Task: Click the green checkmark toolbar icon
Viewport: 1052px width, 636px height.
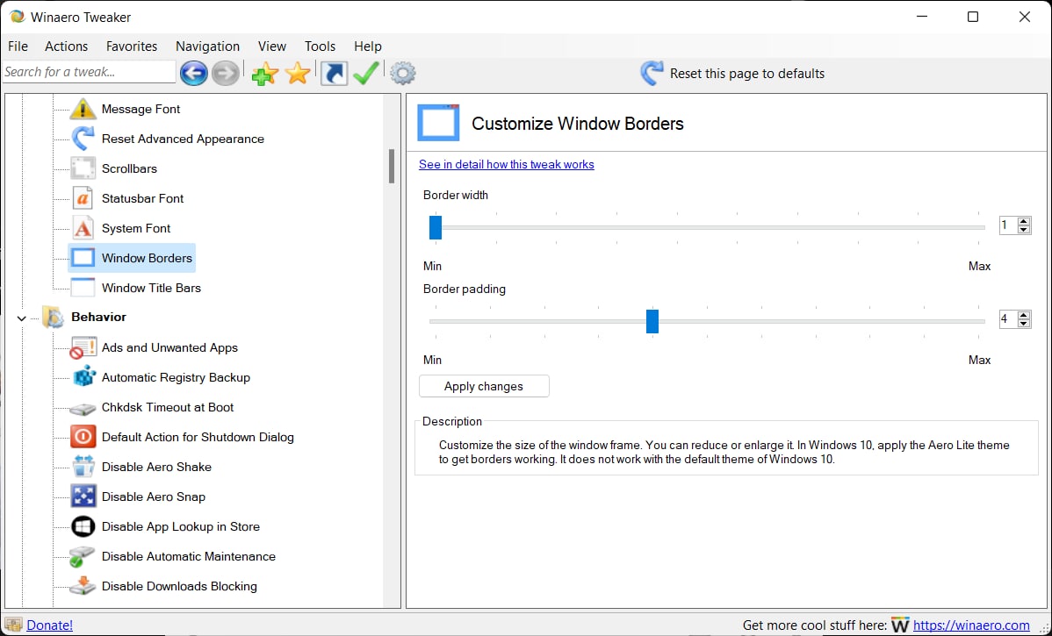Action: point(365,73)
